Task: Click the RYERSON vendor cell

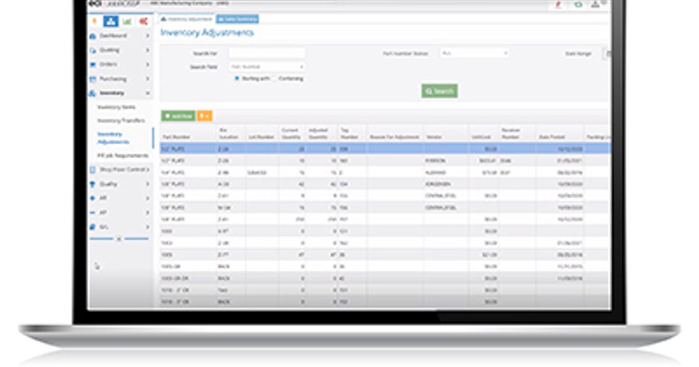Action: [x=435, y=160]
